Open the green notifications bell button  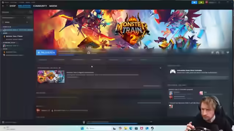[201, 3]
